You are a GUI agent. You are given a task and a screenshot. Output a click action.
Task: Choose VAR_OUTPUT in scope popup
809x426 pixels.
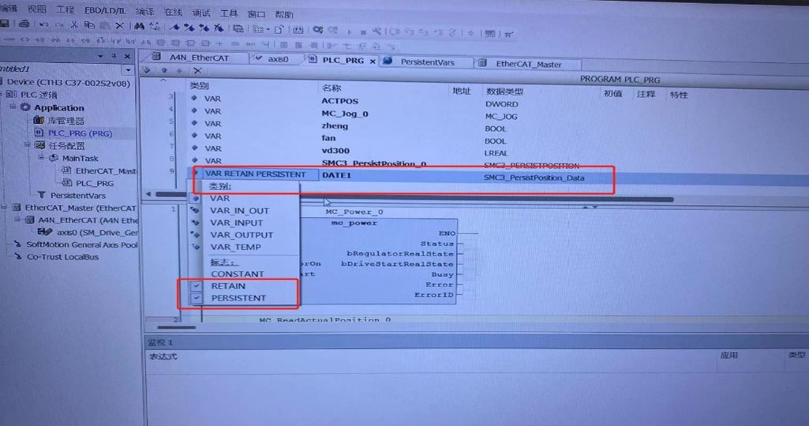(x=242, y=234)
